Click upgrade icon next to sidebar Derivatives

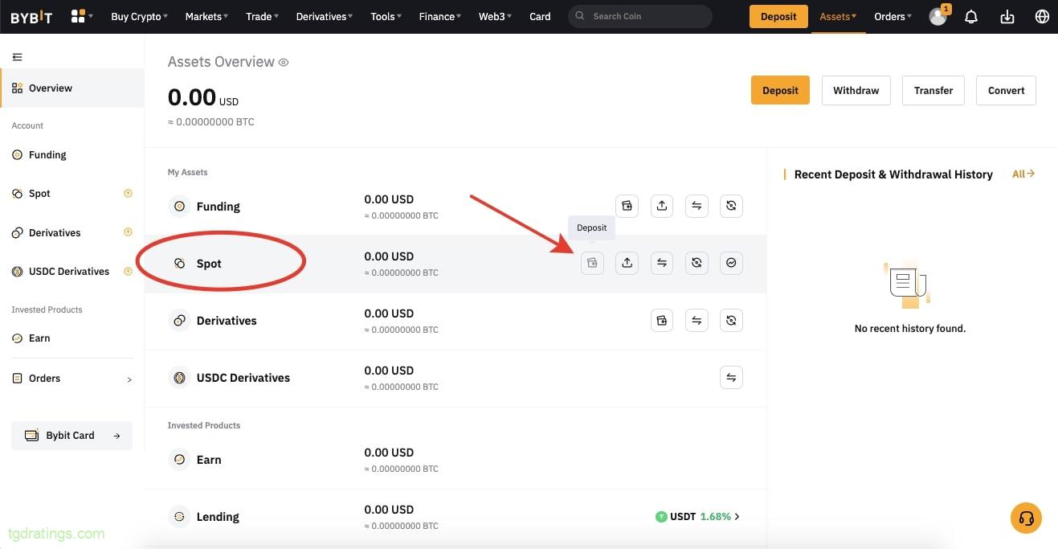tap(128, 232)
